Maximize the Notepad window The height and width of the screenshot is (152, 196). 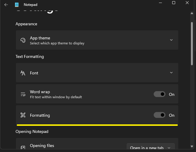click(x=174, y=3)
